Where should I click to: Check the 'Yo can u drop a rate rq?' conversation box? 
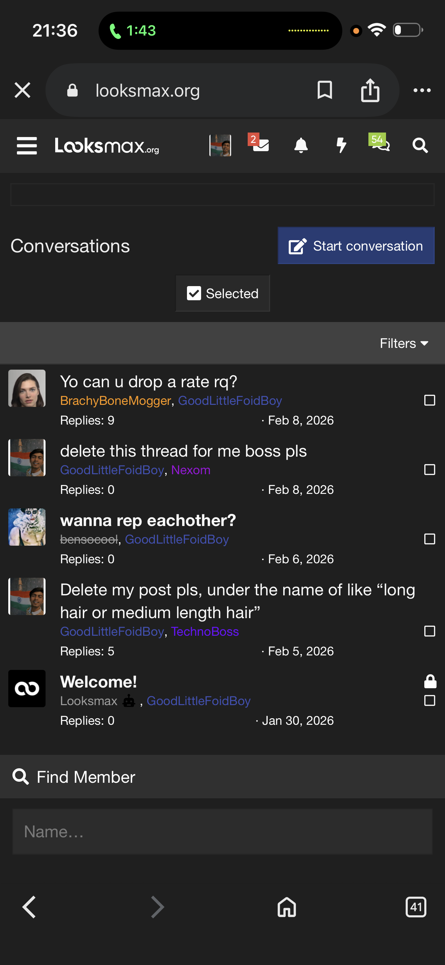(429, 400)
